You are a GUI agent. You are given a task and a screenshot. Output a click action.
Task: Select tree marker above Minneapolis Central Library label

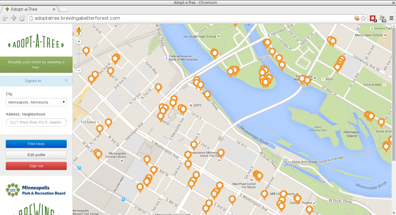tap(98, 154)
